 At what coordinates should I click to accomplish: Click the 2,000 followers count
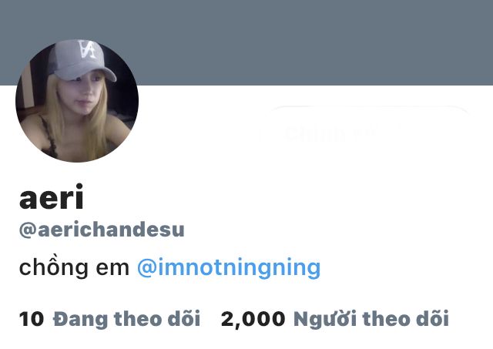pyautogui.click(x=253, y=320)
